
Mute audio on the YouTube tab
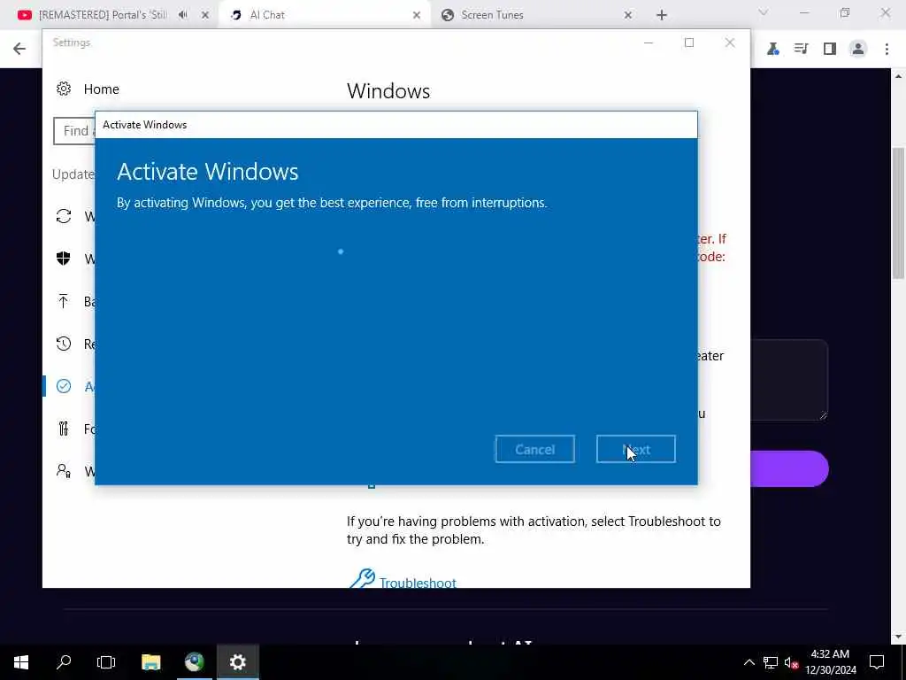(x=183, y=15)
